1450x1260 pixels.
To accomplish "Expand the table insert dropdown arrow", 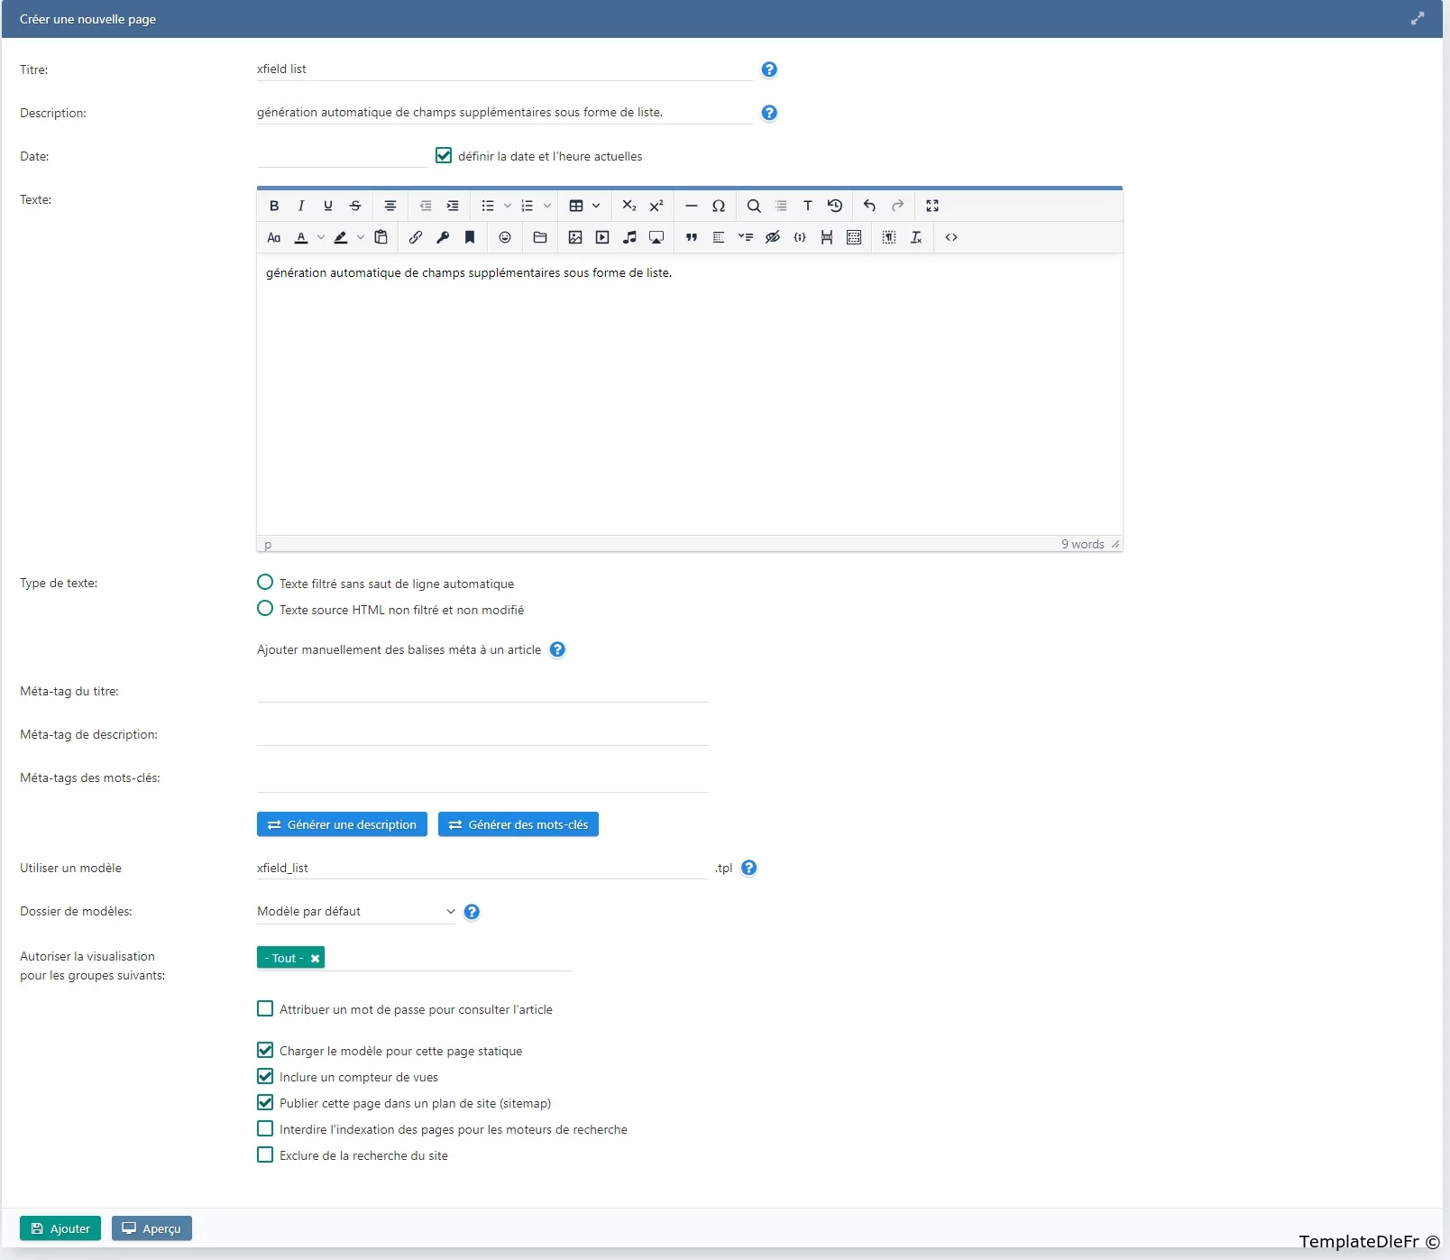I will pos(596,206).
